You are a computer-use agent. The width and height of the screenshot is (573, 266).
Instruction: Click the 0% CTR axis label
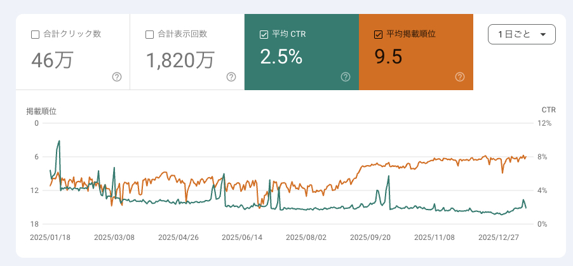(543, 224)
